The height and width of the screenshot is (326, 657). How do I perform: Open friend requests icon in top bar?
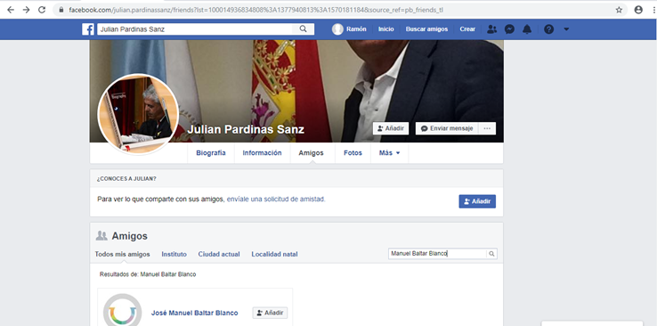pyautogui.click(x=492, y=29)
